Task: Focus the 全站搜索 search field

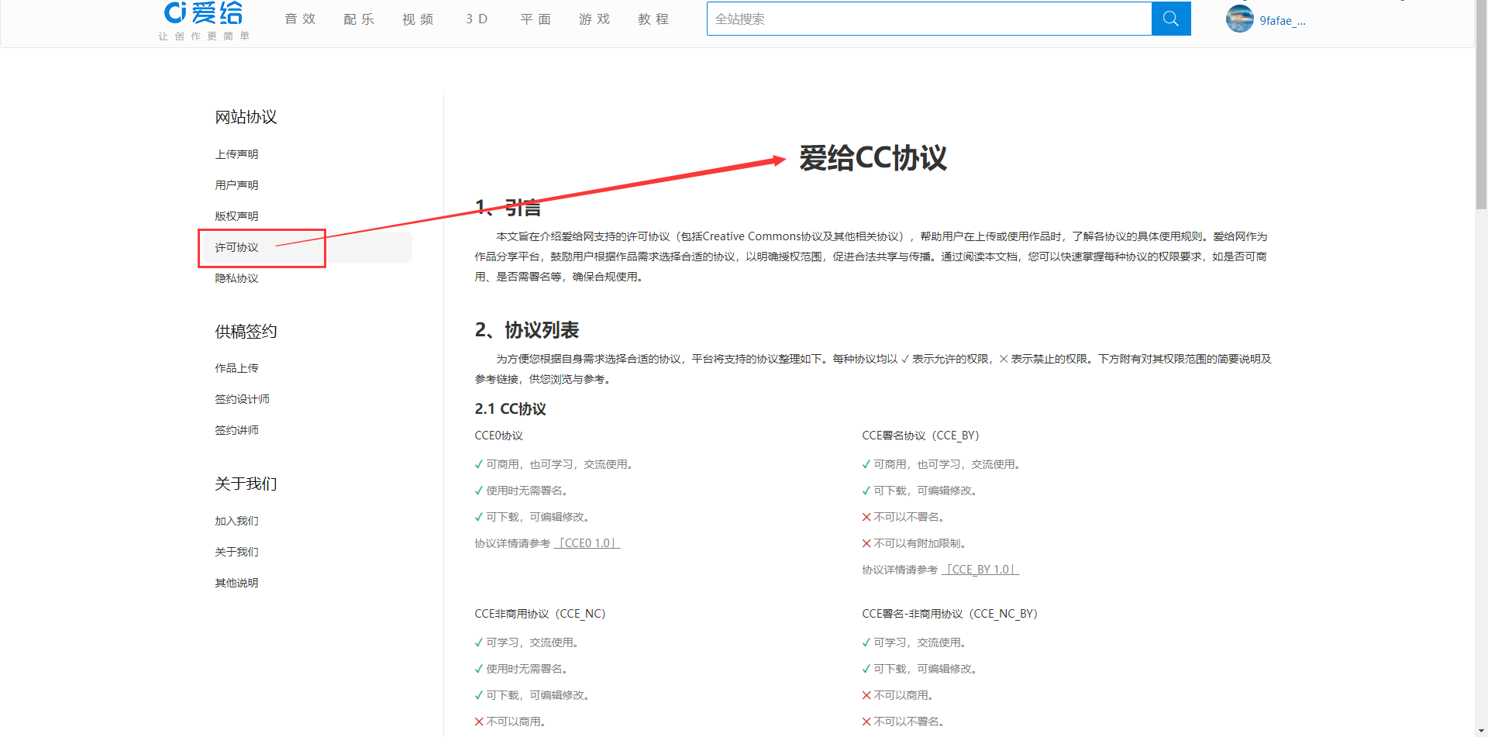Action: (x=929, y=19)
